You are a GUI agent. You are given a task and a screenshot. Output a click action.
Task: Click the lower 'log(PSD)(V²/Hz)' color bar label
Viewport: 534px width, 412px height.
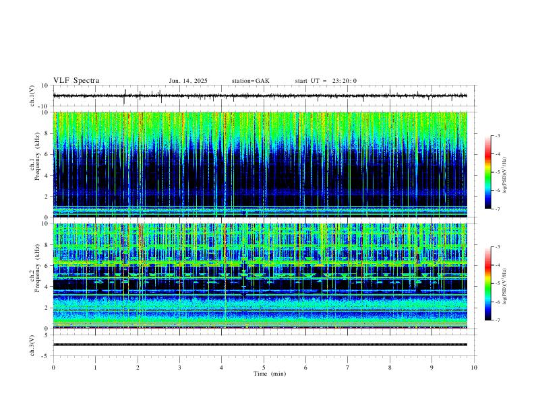tap(505, 286)
